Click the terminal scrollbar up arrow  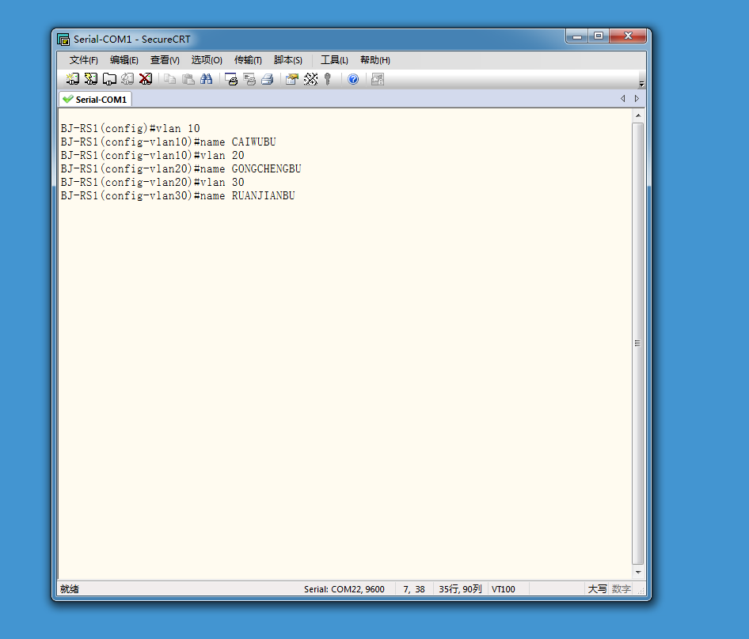tap(638, 115)
